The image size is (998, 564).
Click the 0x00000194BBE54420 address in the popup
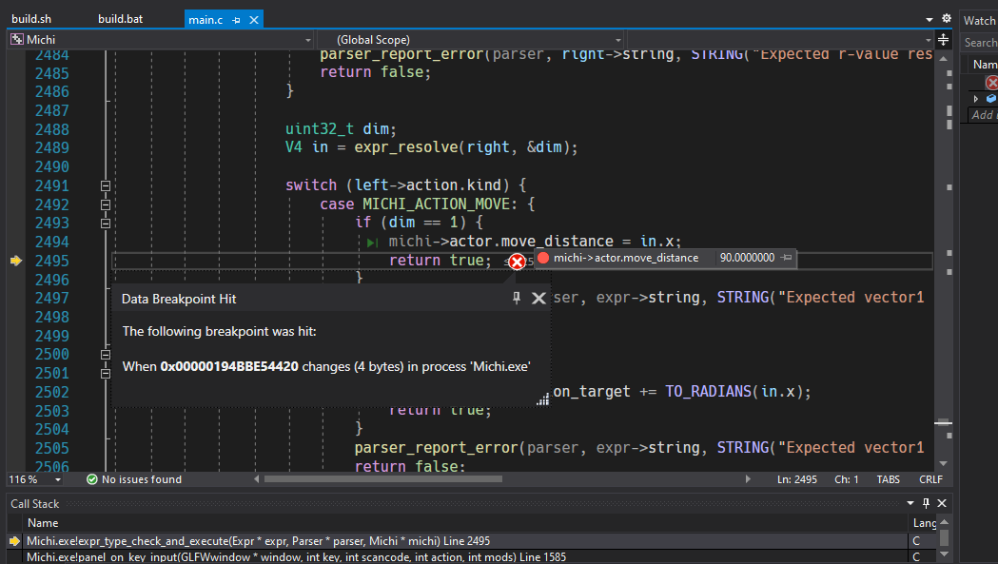click(x=229, y=367)
